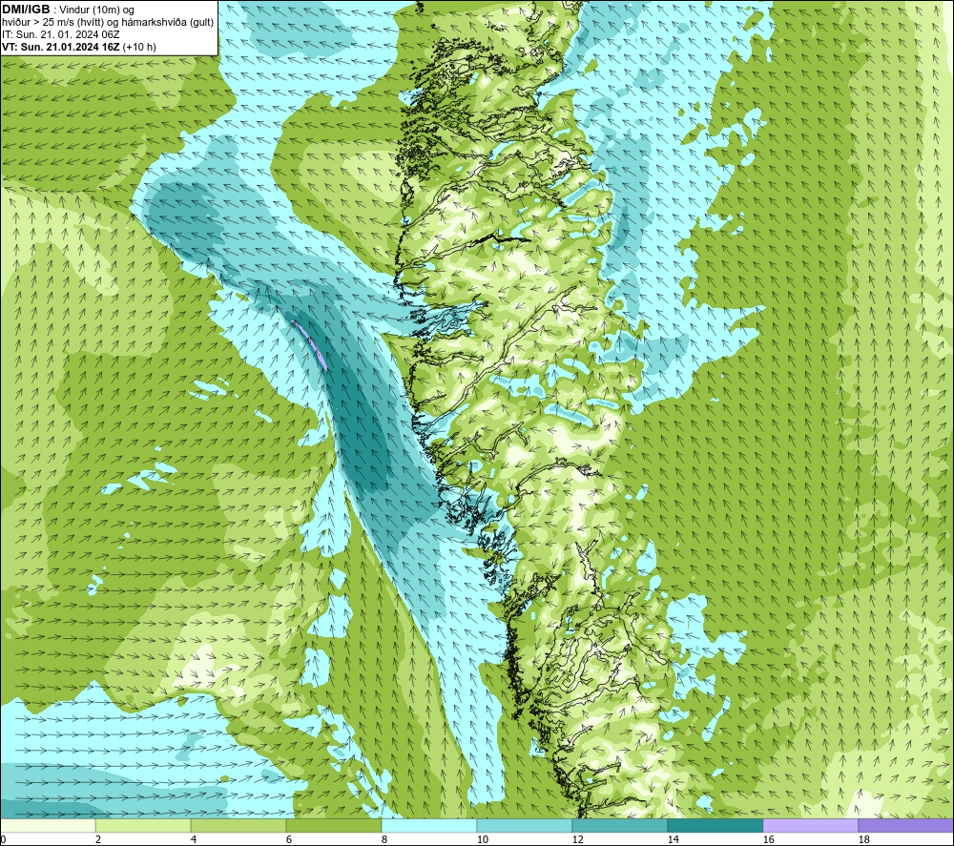Click the legend scale label "4"

pos(194,840)
